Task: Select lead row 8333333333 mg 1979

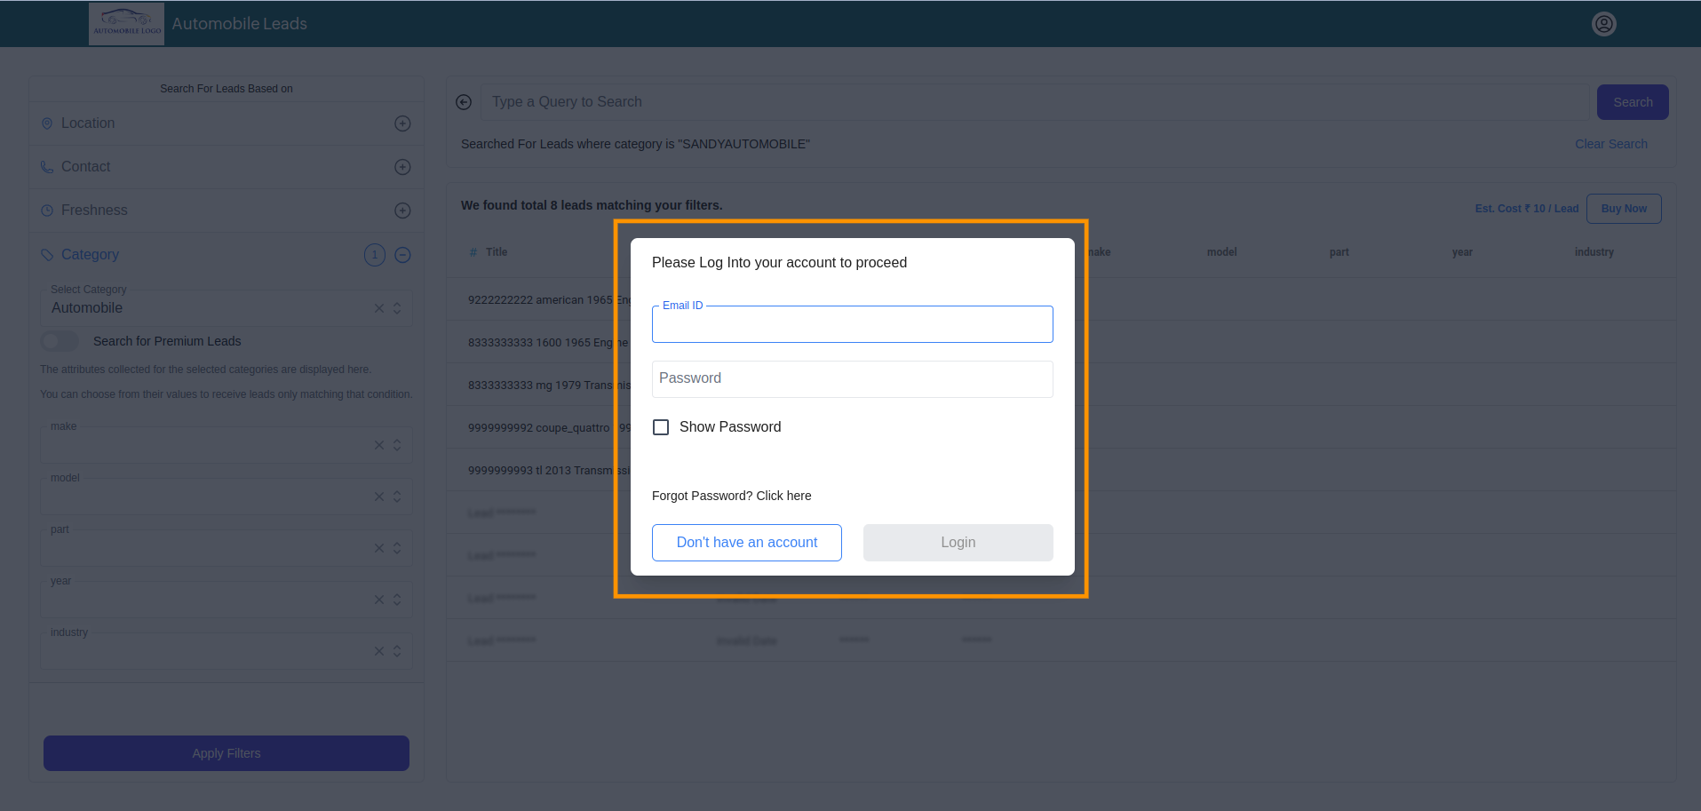Action: (1061, 386)
